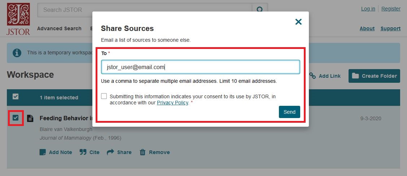407x176 pixels.
Task: Click the Share arrow icon
Action: [110, 152]
